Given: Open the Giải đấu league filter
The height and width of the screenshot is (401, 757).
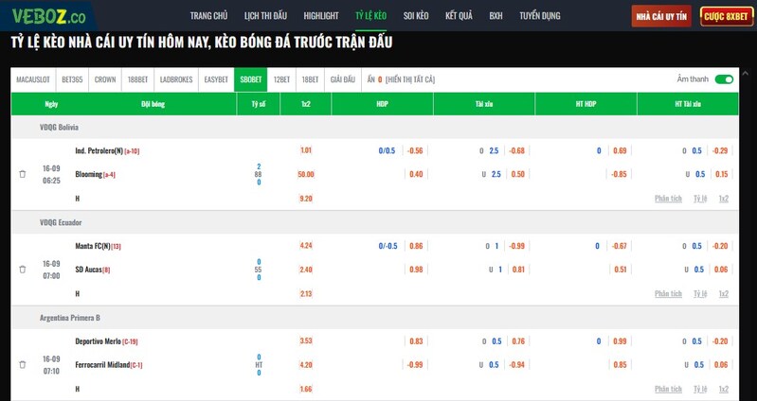Looking at the screenshot, I should tap(343, 79).
